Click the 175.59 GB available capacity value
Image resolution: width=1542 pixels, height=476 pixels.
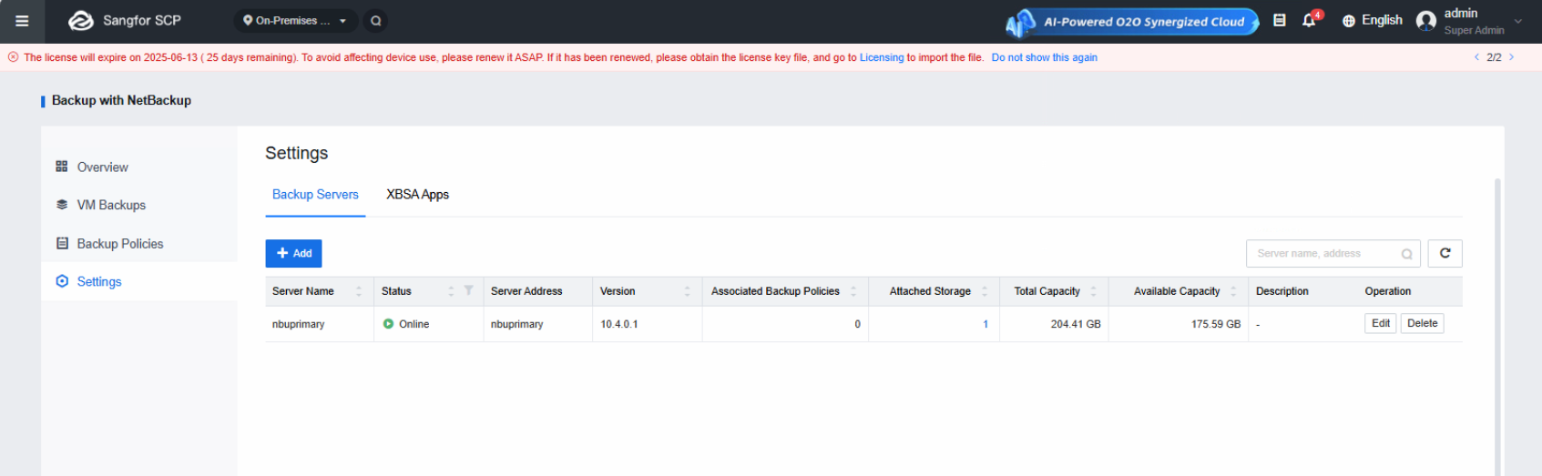tap(1216, 324)
